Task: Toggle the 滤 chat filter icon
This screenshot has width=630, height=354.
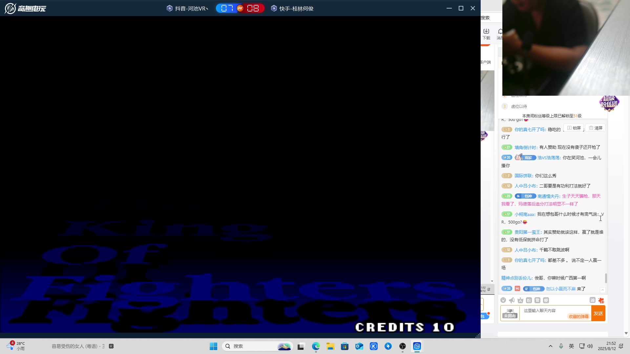Action: (592, 300)
